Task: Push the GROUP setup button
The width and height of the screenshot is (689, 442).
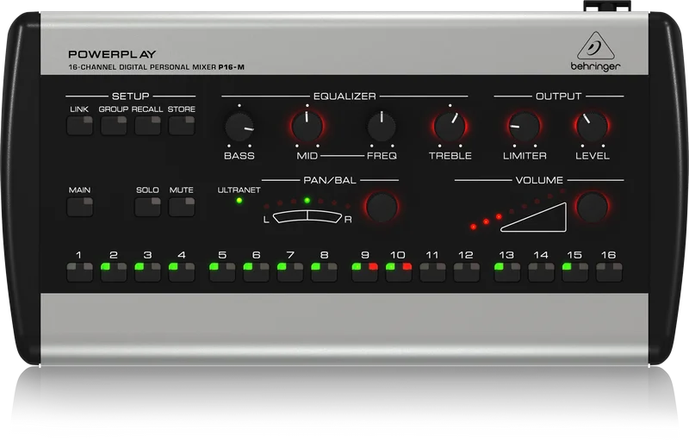Action: click(114, 125)
